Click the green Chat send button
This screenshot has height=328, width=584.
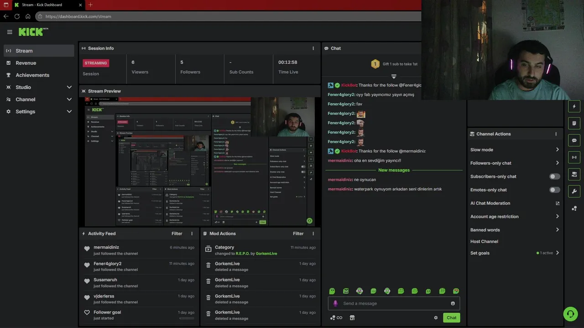coord(451,318)
